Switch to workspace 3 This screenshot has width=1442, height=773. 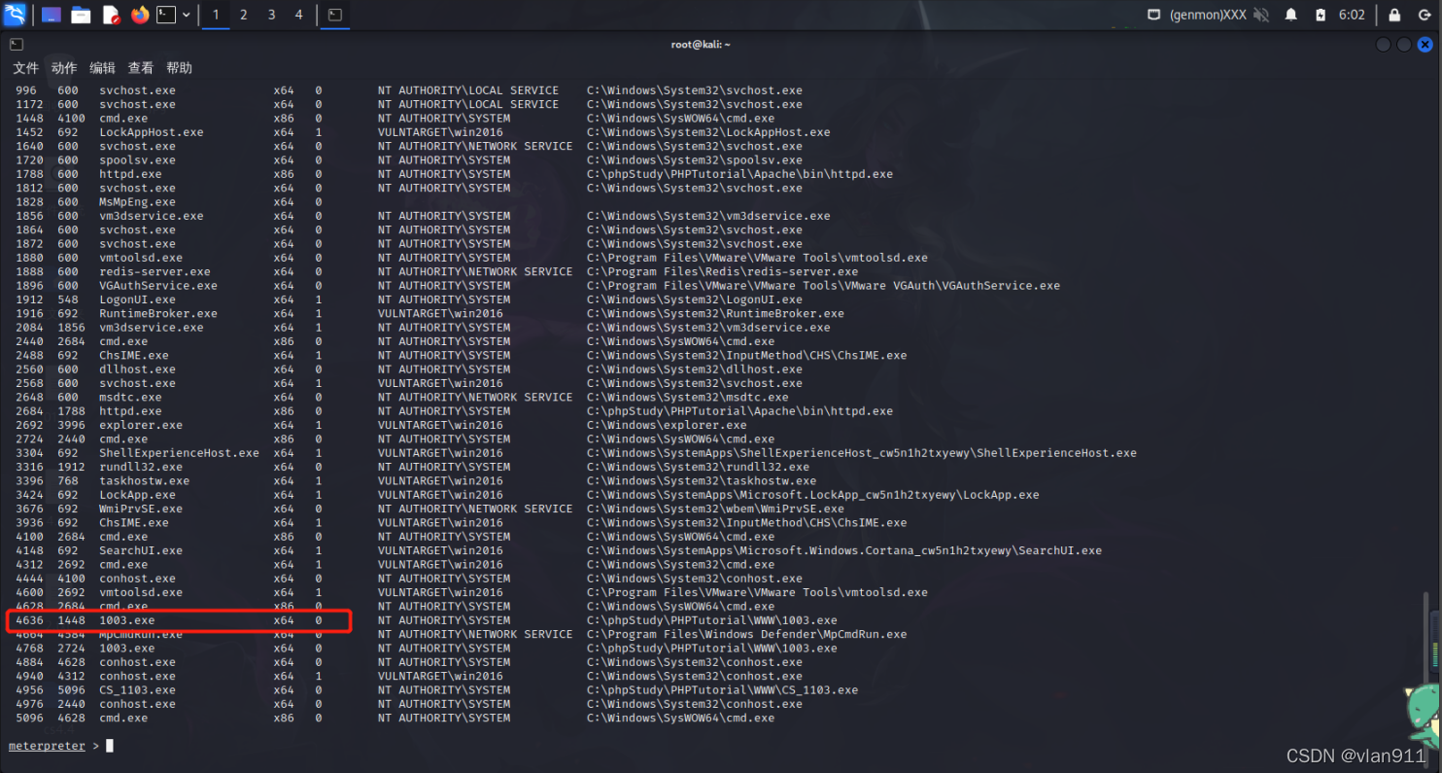(271, 15)
